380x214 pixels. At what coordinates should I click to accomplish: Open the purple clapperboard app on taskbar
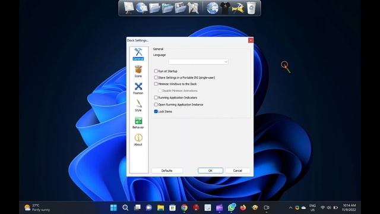pos(220,207)
